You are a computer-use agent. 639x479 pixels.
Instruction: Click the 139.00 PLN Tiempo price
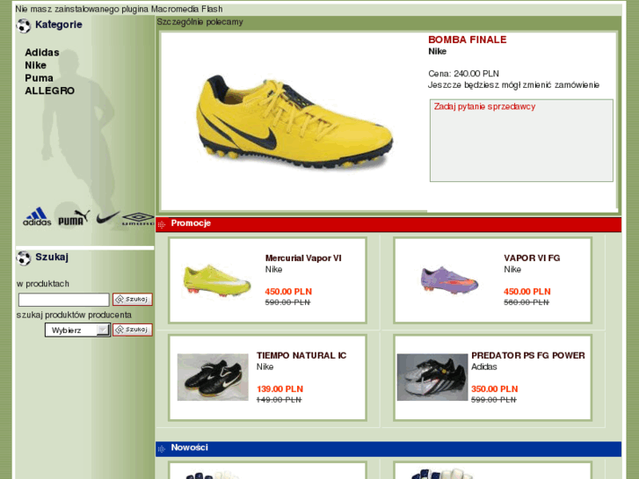click(280, 388)
